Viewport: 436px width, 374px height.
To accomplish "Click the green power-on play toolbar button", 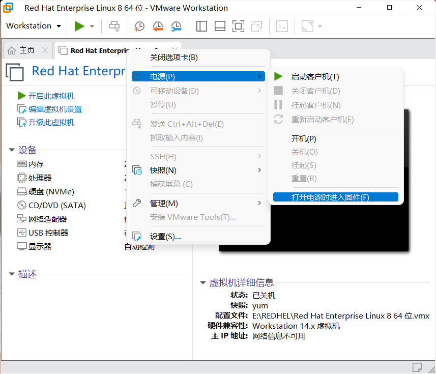I will click(79, 26).
